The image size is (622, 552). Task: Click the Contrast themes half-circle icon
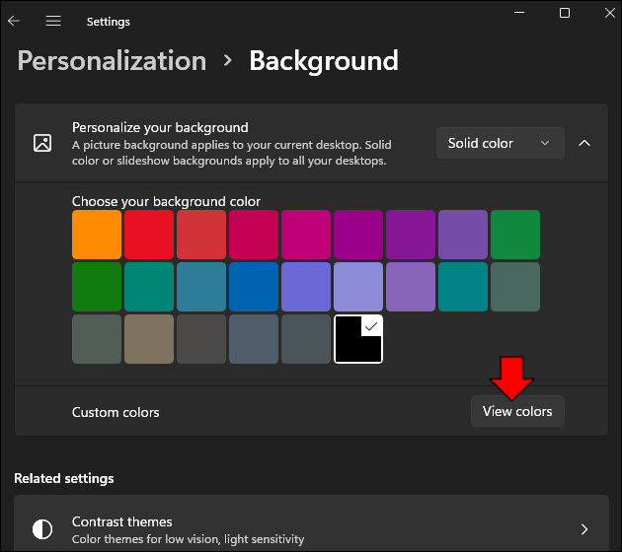[x=42, y=529]
